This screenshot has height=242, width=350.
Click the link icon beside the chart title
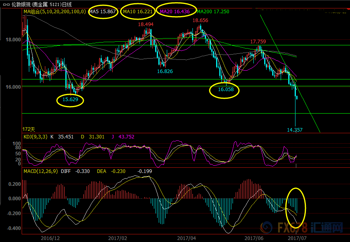(6, 4)
